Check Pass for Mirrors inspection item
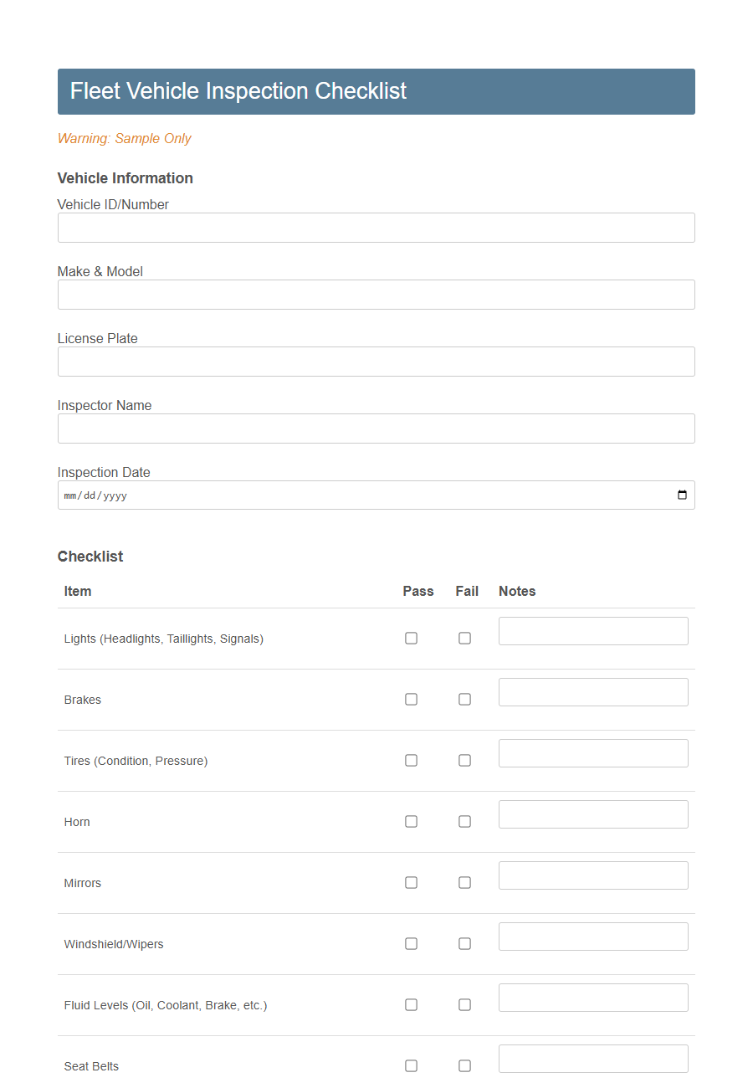This screenshot has height=1088, width=753. click(x=411, y=882)
